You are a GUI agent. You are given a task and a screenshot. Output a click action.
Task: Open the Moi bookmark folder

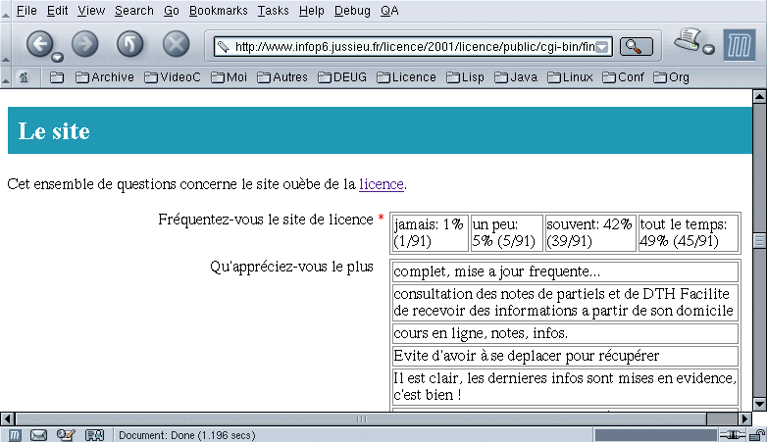click(x=229, y=77)
